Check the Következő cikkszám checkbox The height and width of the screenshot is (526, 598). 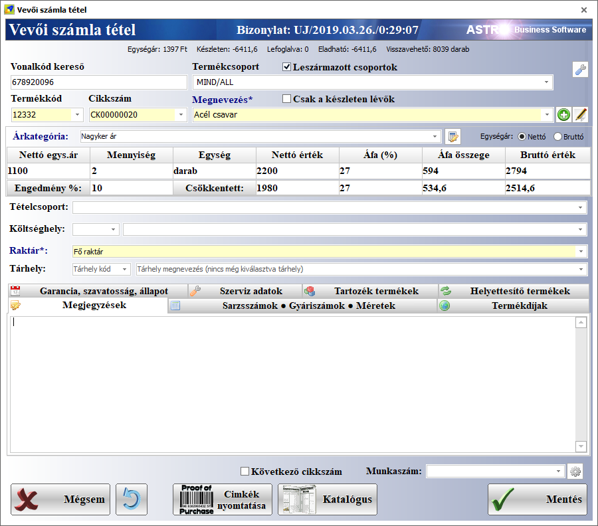[245, 472]
